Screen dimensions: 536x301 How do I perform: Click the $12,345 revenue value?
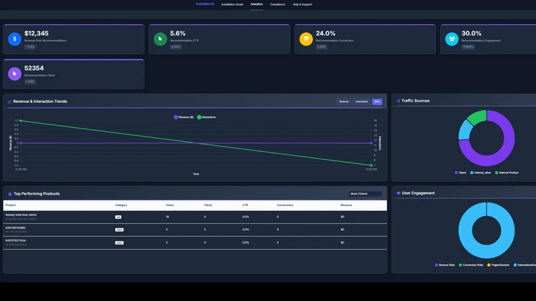36,33
